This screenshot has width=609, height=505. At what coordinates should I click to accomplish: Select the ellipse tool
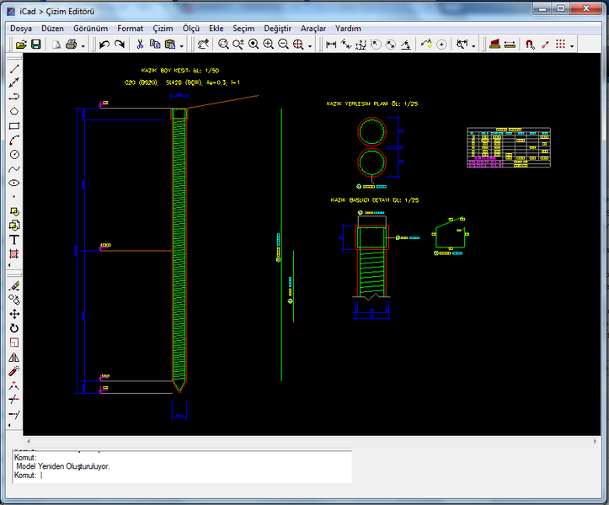pyautogui.click(x=14, y=183)
